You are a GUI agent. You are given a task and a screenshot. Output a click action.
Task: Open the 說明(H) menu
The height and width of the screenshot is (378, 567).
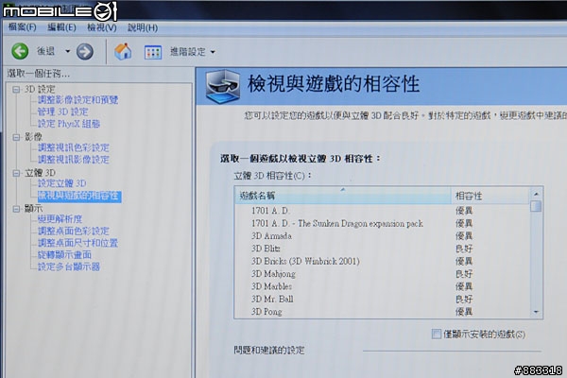click(x=143, y=27)
